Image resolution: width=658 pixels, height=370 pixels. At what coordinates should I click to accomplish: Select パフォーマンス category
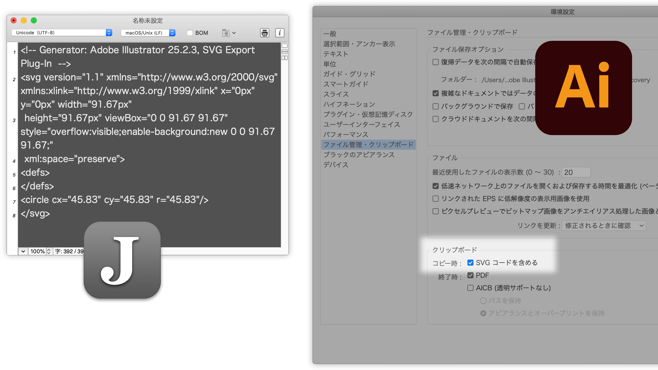tap(346, 135)
